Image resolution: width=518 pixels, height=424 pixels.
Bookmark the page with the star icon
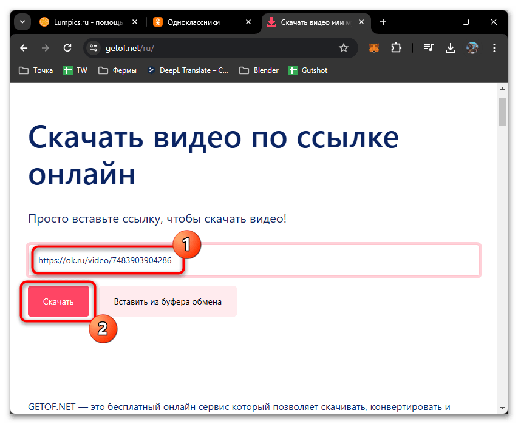coord(344,47)
